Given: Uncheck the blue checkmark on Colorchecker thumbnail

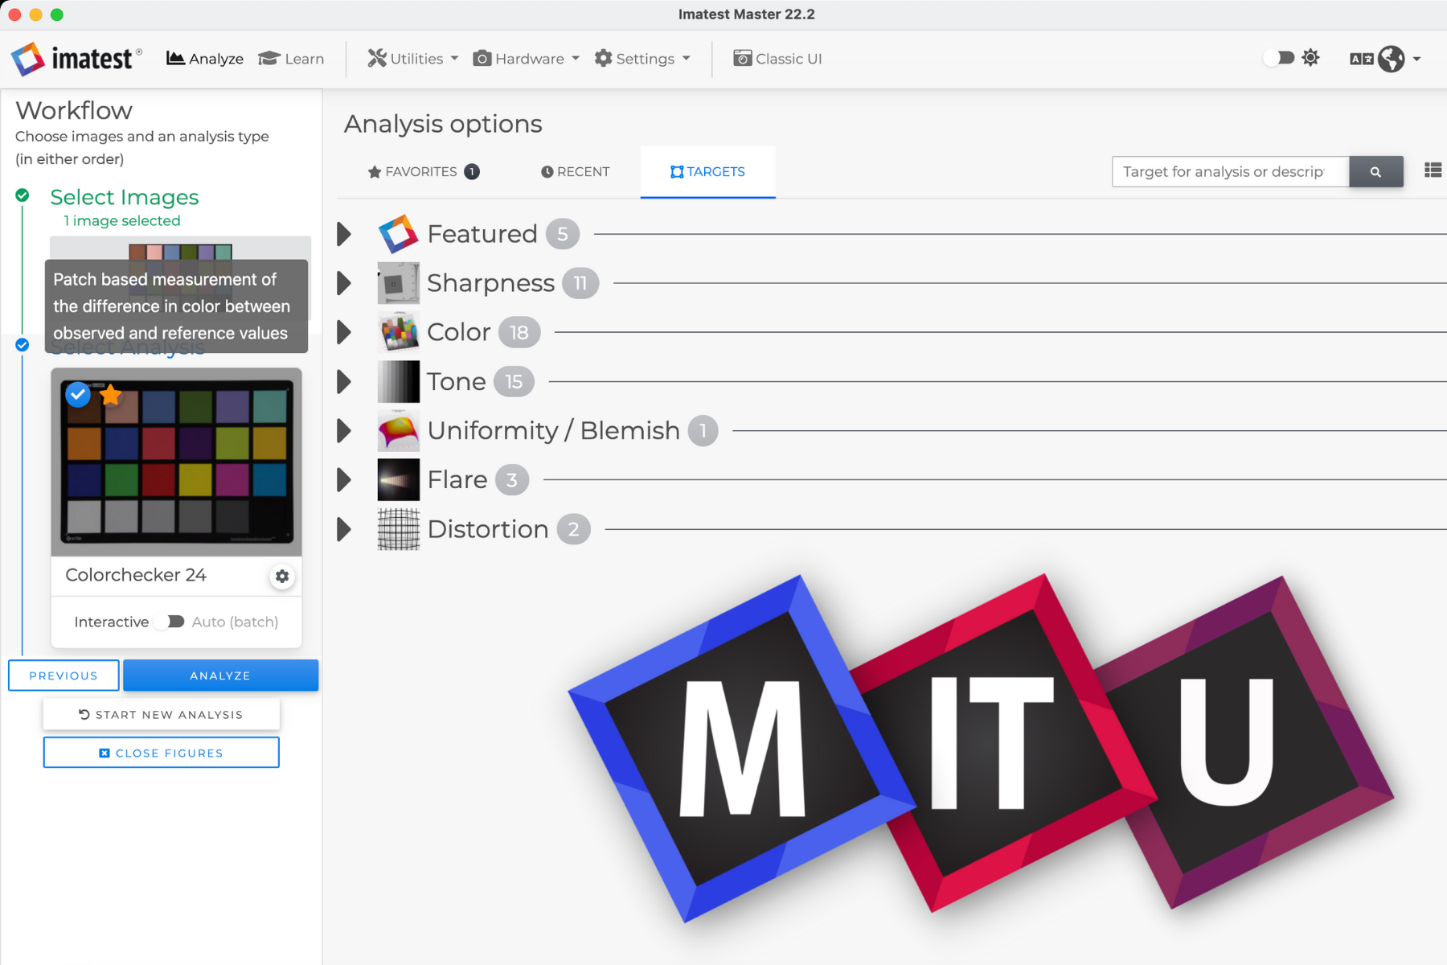Looking at the screenshot, I should click(78, 395).
